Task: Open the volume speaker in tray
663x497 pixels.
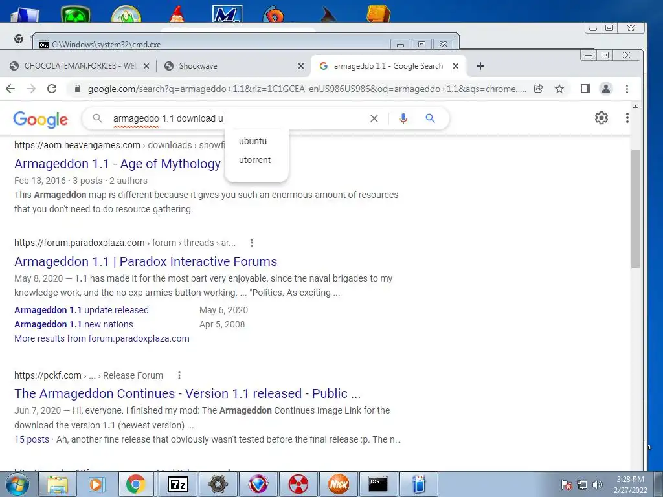Action: [598, 485]
